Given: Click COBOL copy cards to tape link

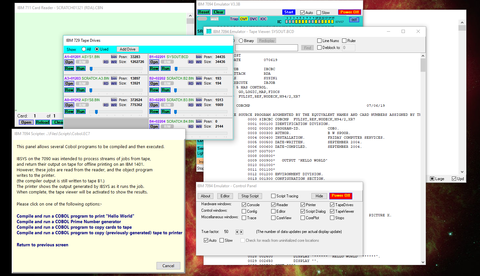Looking at the screenshot, I should pyautogui.click(x=74, y=227).
